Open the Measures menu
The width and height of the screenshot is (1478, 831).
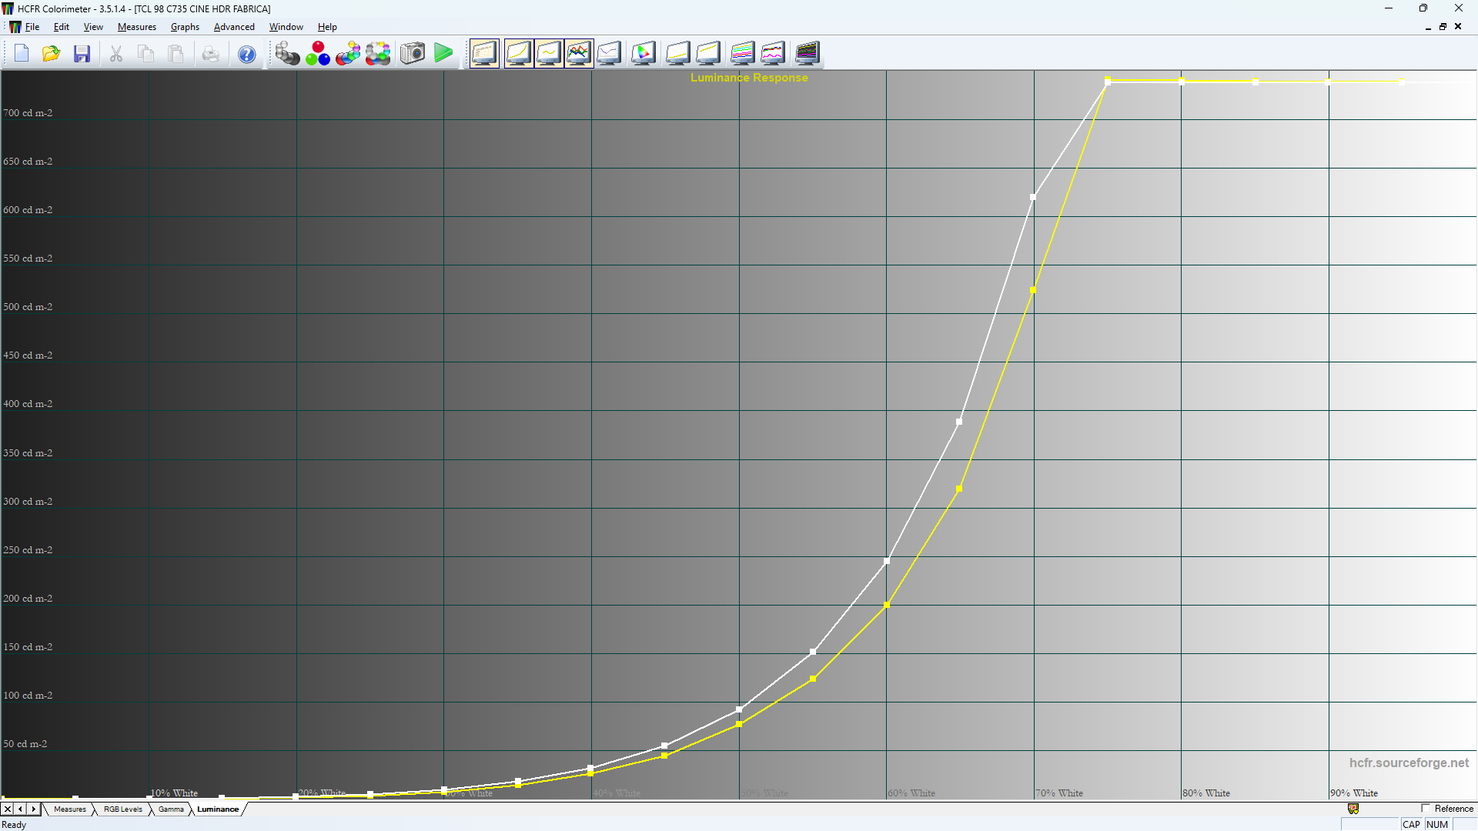(137, 27)
